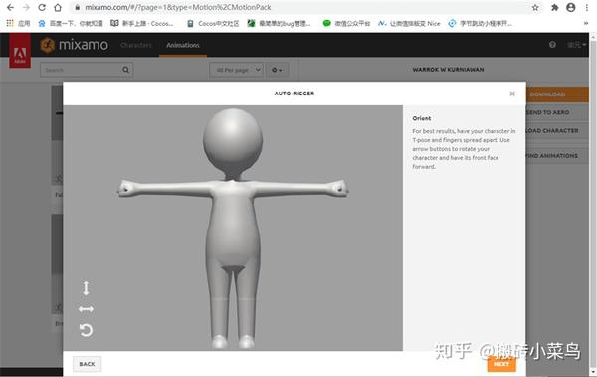Click the Orient heading text
This screenshot has width=597, height=377.
pos(422,118)
